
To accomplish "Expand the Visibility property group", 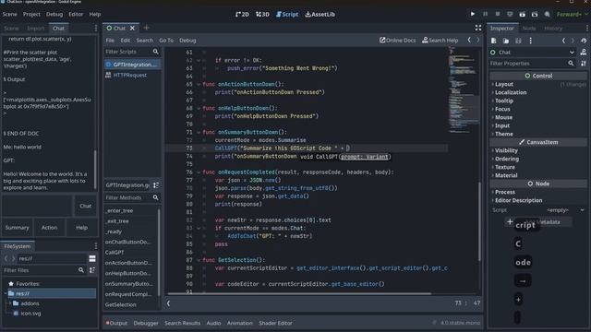I will 506,150.
